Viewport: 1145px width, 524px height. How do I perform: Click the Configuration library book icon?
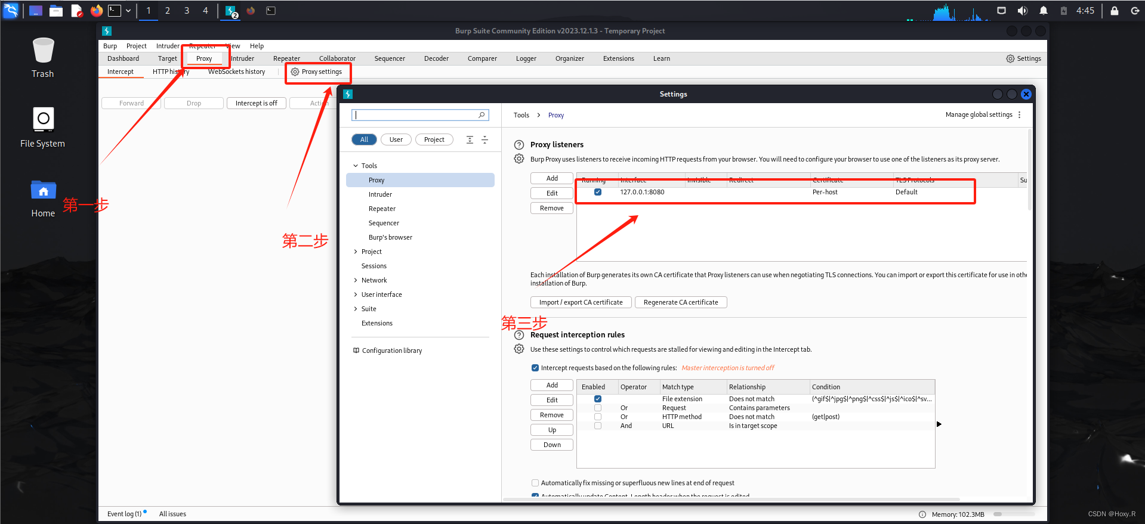point(356,351)
